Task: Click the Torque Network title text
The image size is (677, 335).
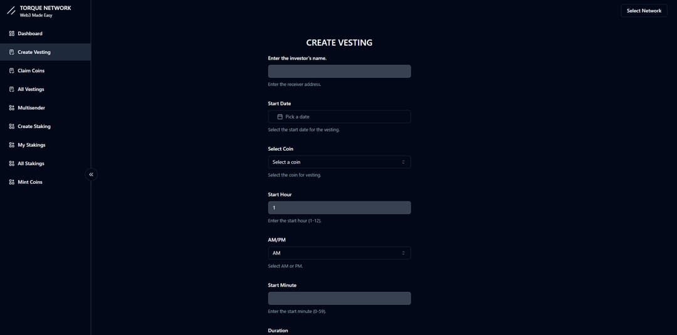Action: pos(45,8)
